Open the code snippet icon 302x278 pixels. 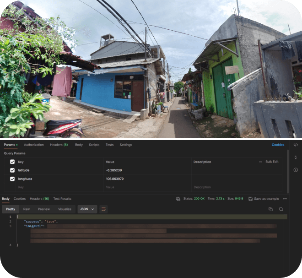296,145
